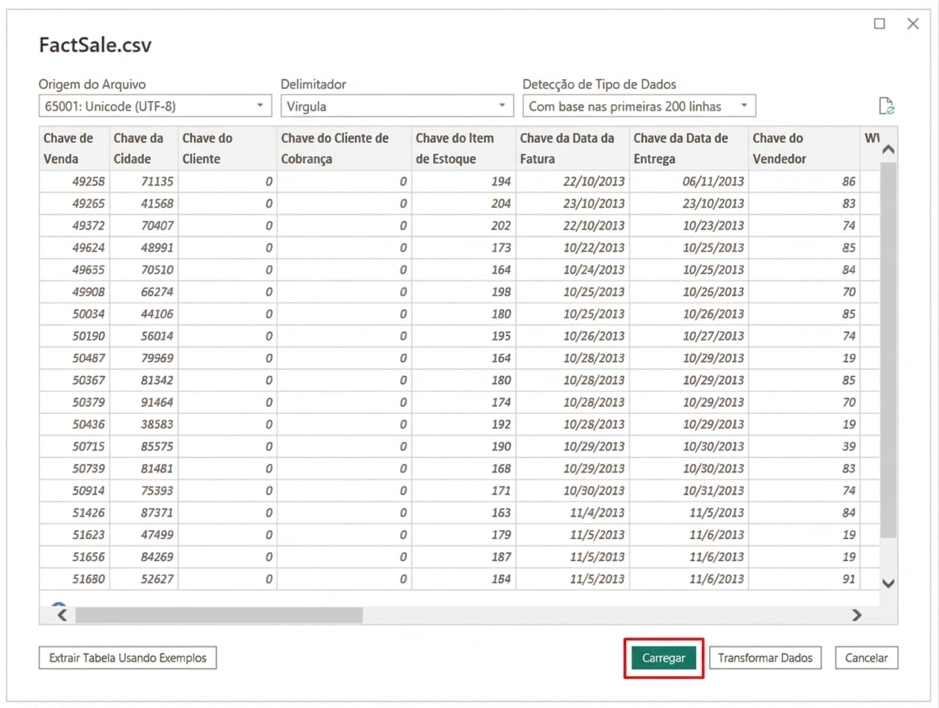Image resolution: width=939 pixels, height=708 pixels.
Task: Click the Transformar Dados button
Action: pyautogui.click(x=765, y=657)
